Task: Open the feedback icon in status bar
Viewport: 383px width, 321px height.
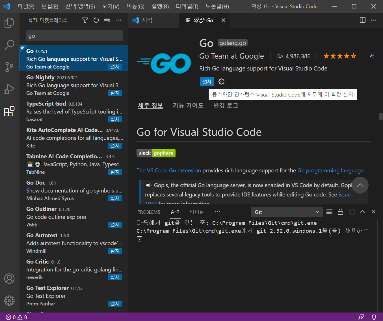Action: (361, 317)
